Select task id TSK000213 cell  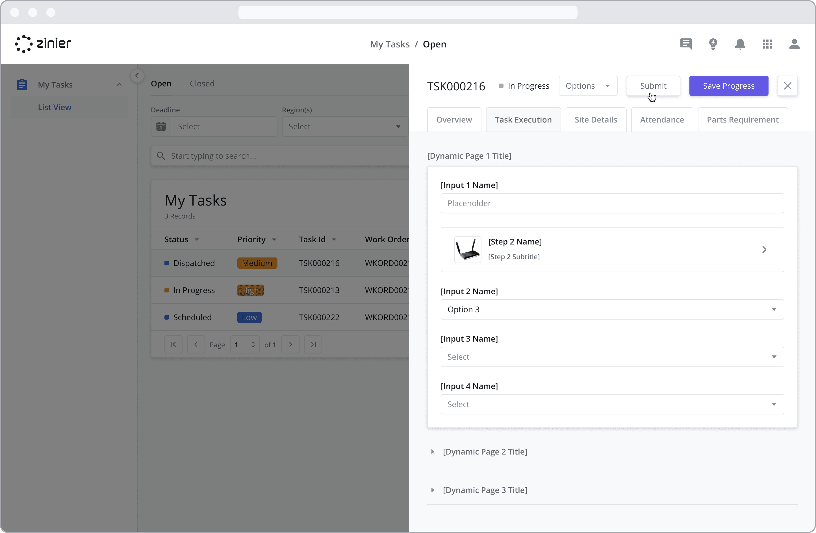point(319,290)
